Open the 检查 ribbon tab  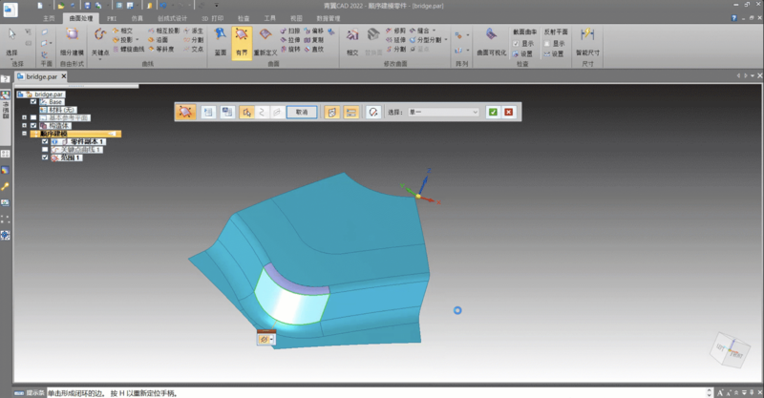tap(245, 17)
